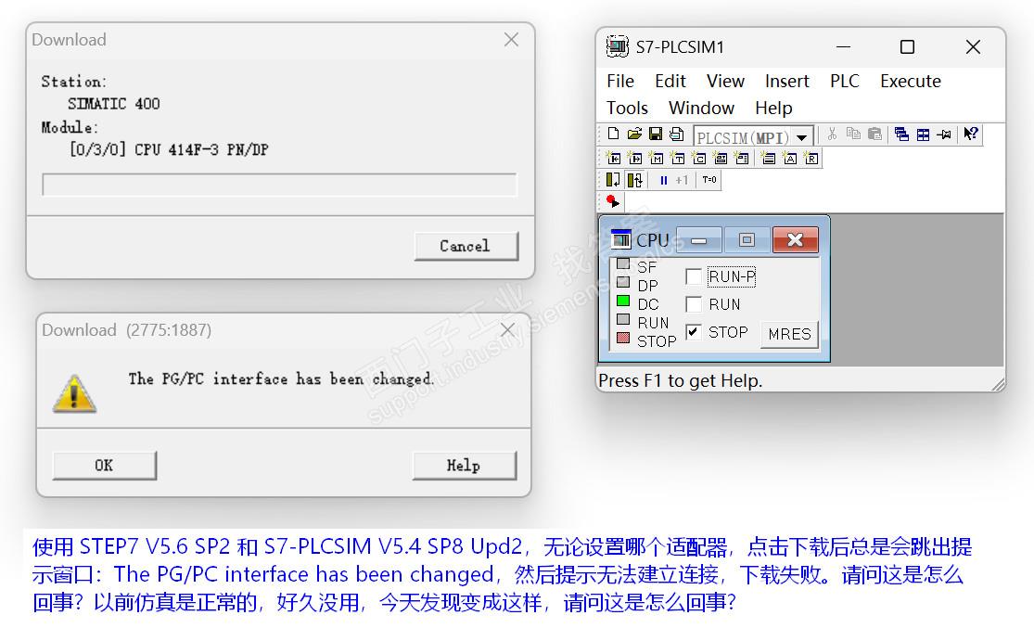The width and height of the screenshot is (1034, 628).
Task: Open the PLC menu
Action: 844,81
